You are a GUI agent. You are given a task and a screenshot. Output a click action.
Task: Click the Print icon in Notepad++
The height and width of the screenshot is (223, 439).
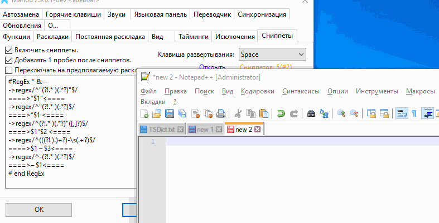coord(221,113)
